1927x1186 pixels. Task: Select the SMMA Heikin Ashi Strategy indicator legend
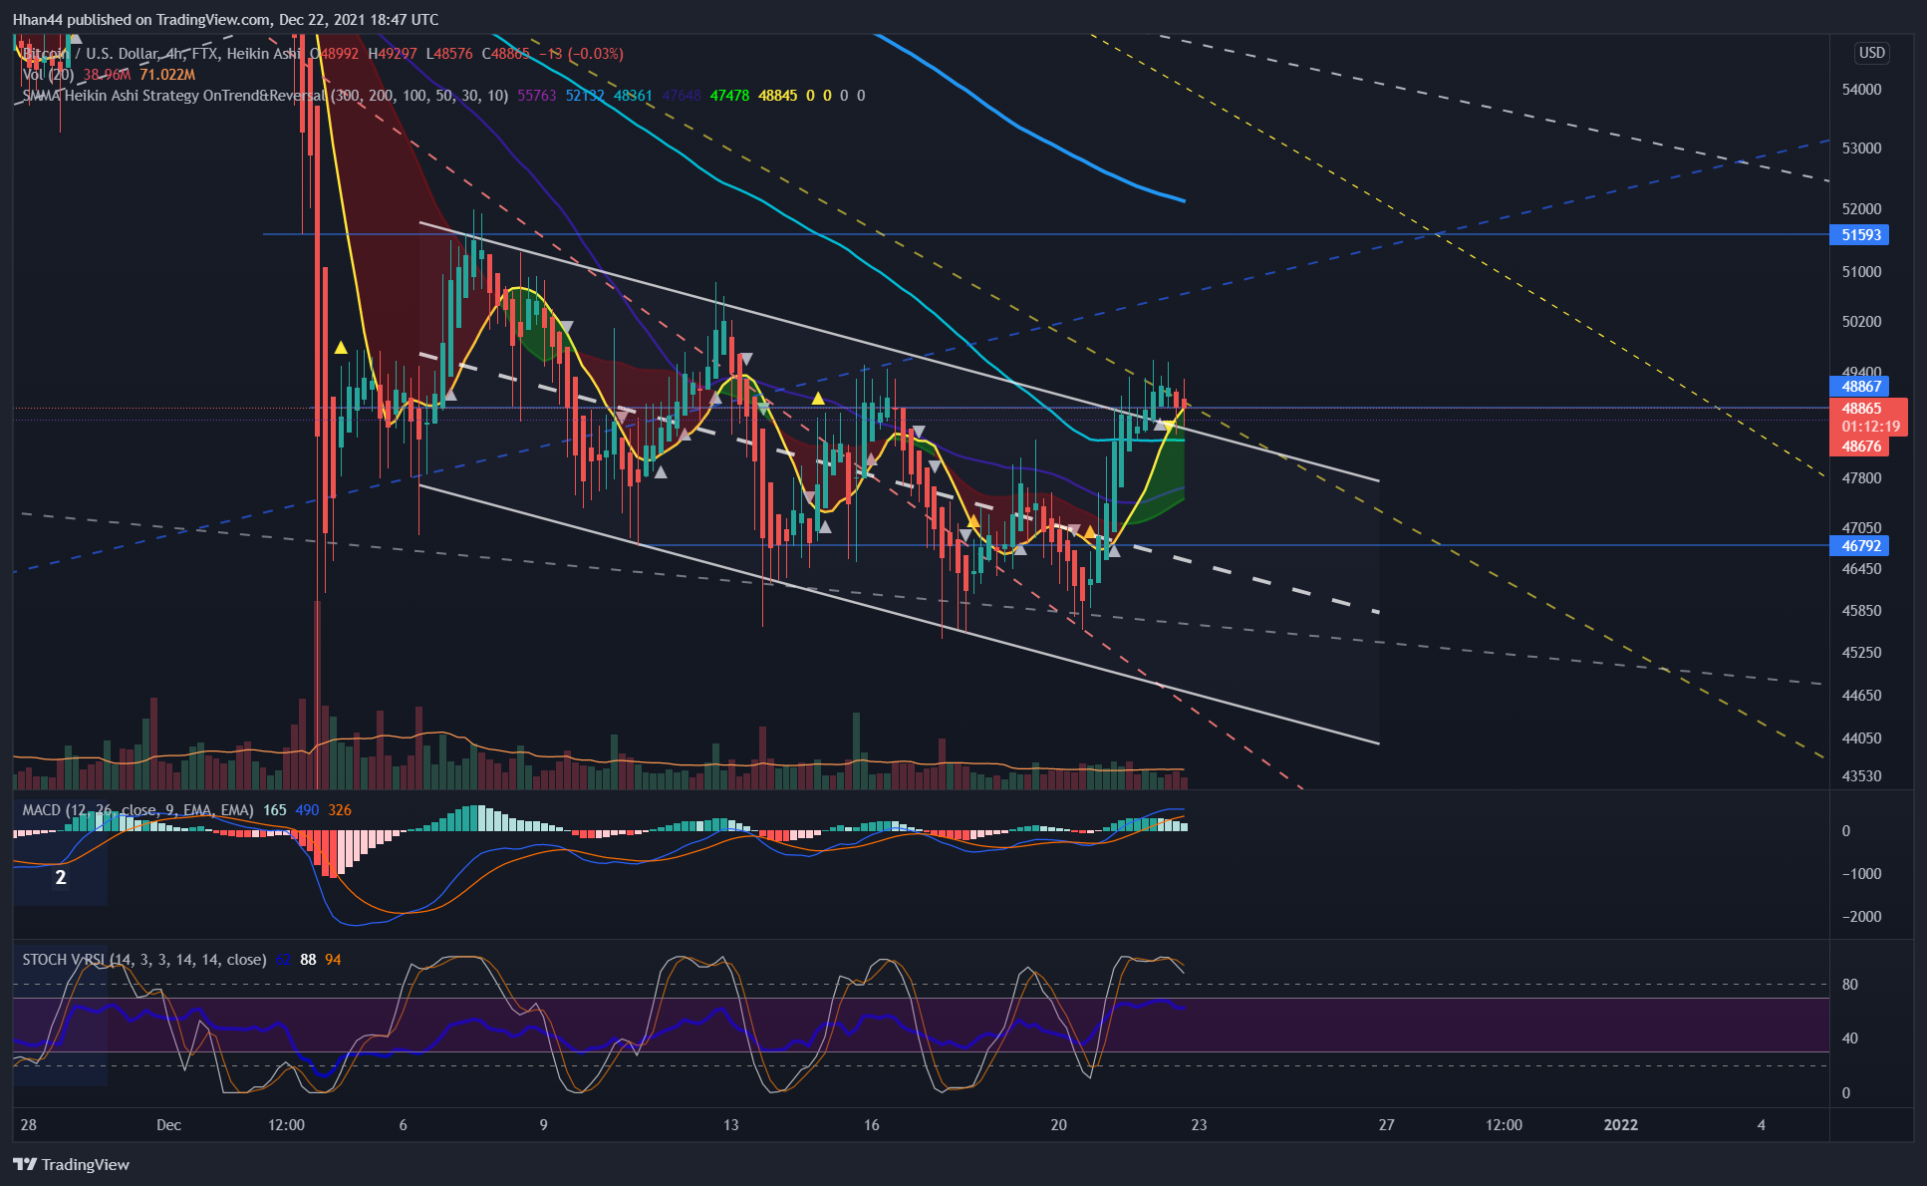pyautogui.click(x=265, y=96)
